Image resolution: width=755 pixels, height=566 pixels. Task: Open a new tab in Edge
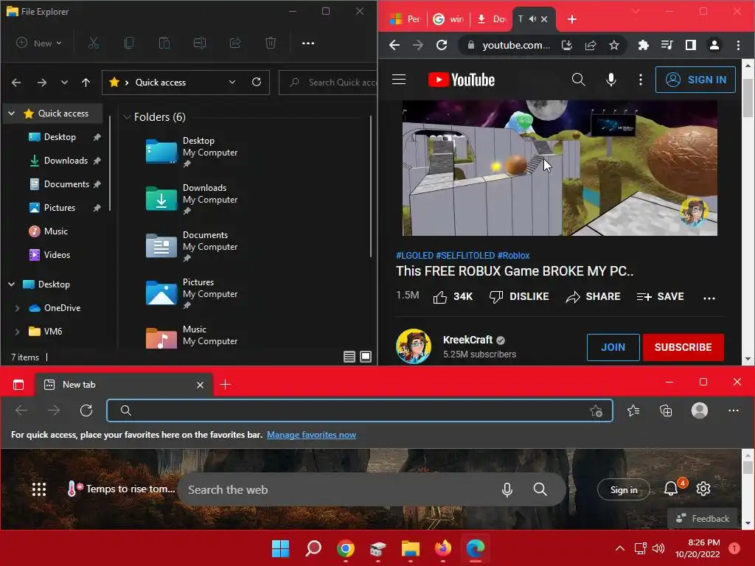click(225, 385)
